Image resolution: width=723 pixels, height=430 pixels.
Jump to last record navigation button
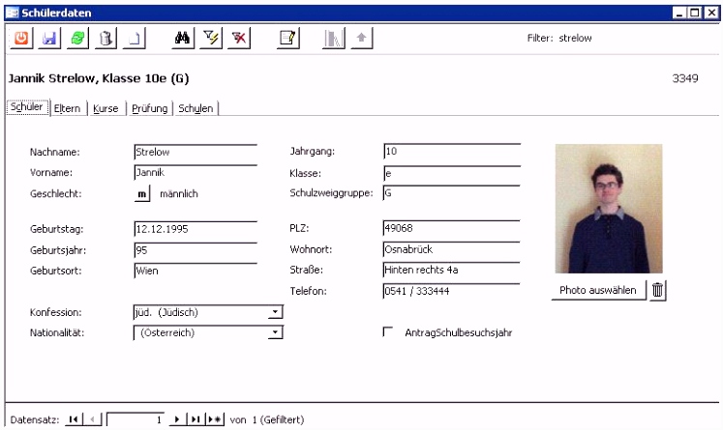click(x=196, y=419)
